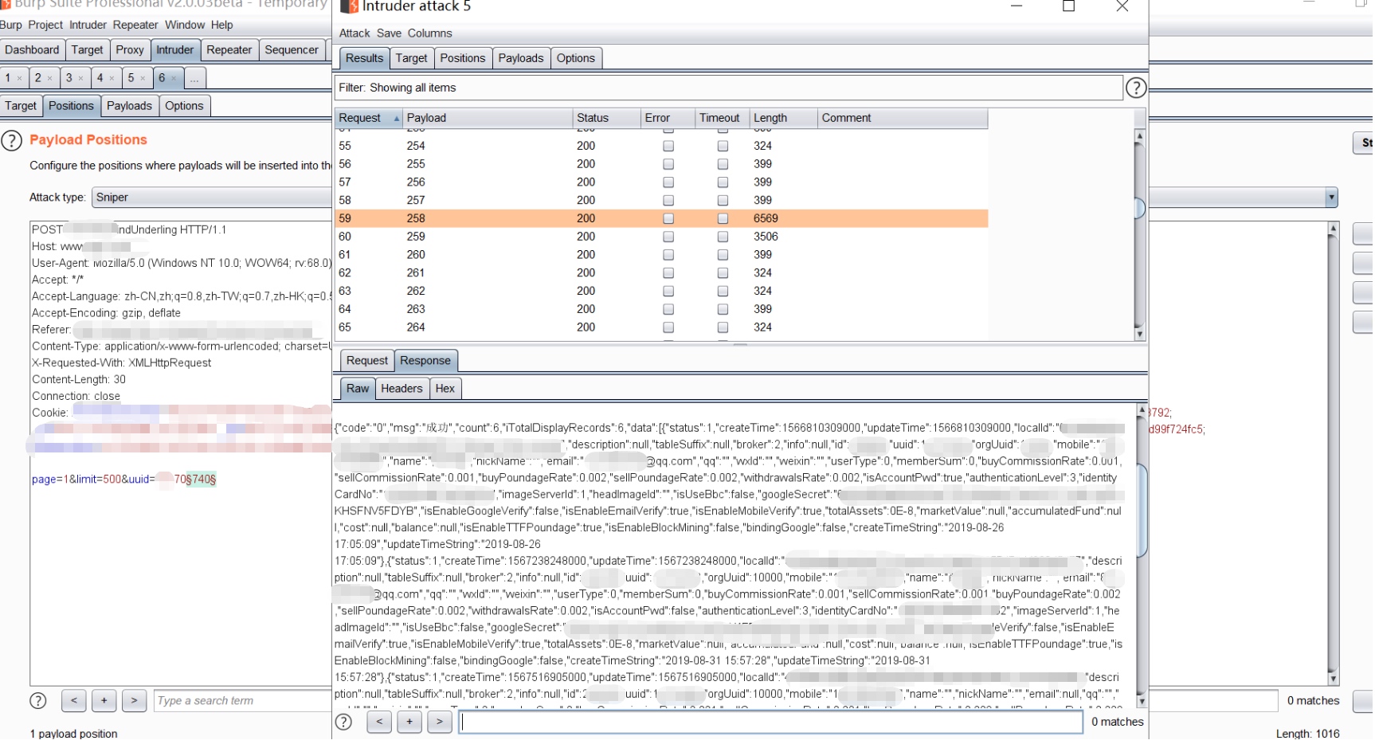
Task: Open filter help in Intruder attack window
Action: [x=1136, y=88]
